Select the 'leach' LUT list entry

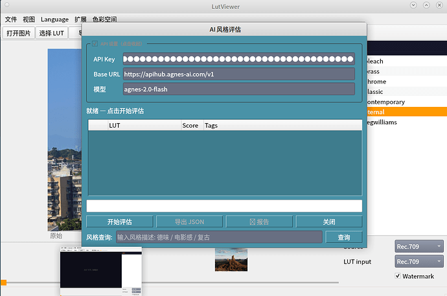click(x=407, y=62)
